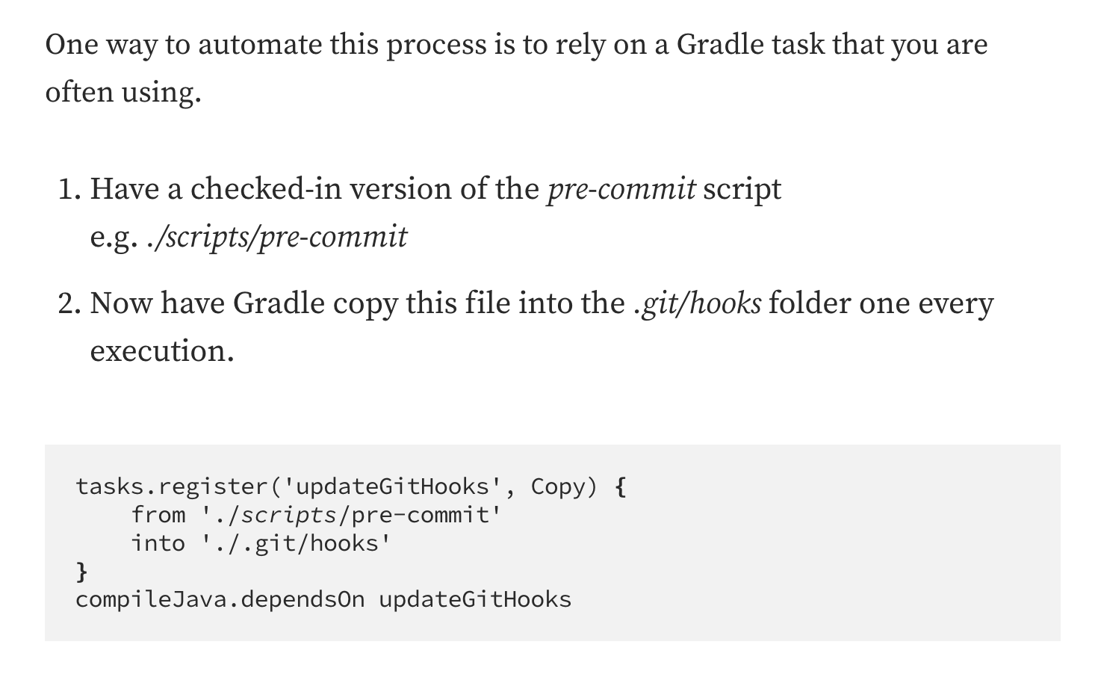Click the list number '2.' marker
The width and height of the screenshot is (1098, 680).
pyautogui.click(x=69, y=304)
